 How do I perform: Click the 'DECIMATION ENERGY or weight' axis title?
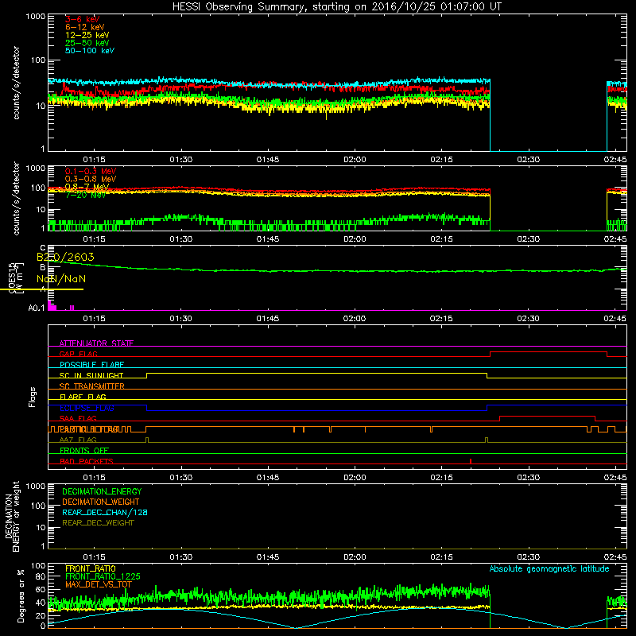coord(12,516)
